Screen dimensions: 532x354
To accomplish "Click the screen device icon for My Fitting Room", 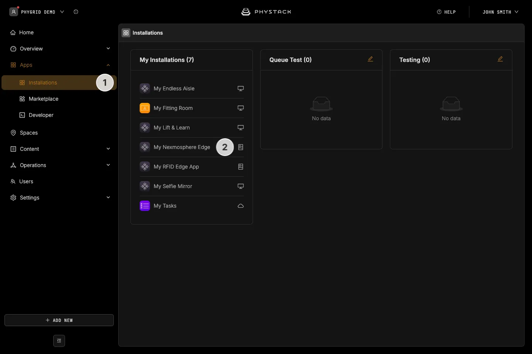I will 241,108.
